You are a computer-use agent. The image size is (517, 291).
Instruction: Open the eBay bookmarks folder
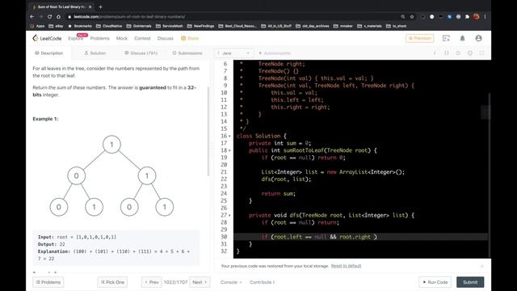click(x=56, y=26)
